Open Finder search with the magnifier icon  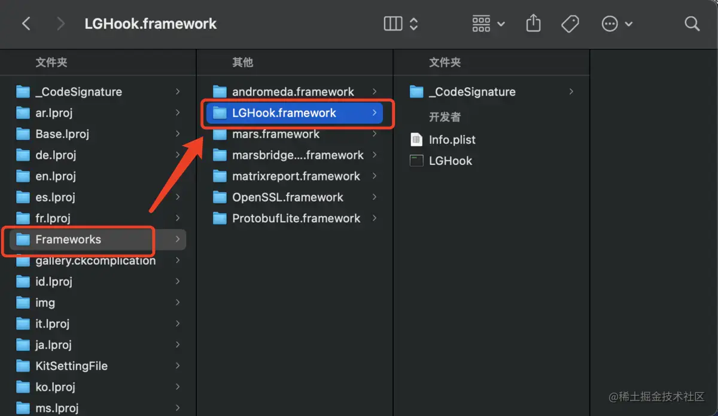click(692, 24)
